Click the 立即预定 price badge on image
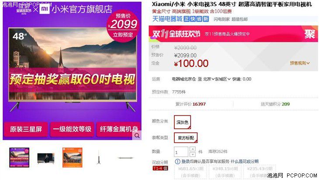 [123, 26]
